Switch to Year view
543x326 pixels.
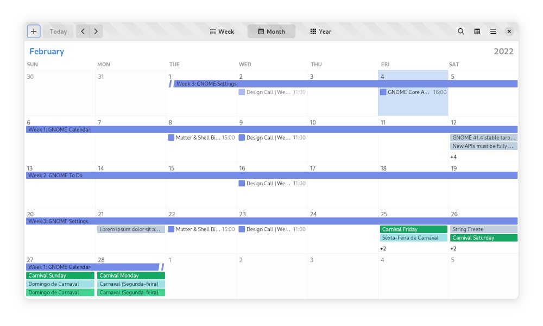click(x=321, y=32)
